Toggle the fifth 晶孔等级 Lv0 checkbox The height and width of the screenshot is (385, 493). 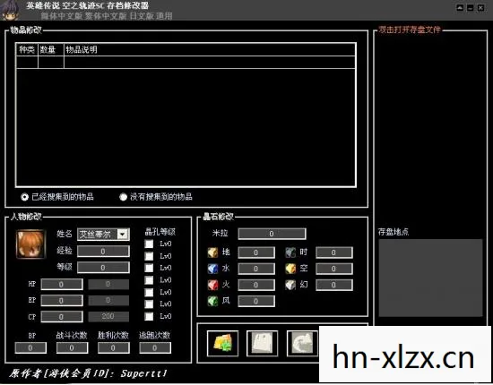click(149, 292)
